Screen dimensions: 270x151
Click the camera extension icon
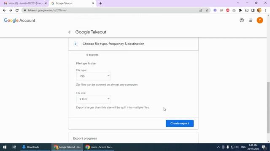234,10
